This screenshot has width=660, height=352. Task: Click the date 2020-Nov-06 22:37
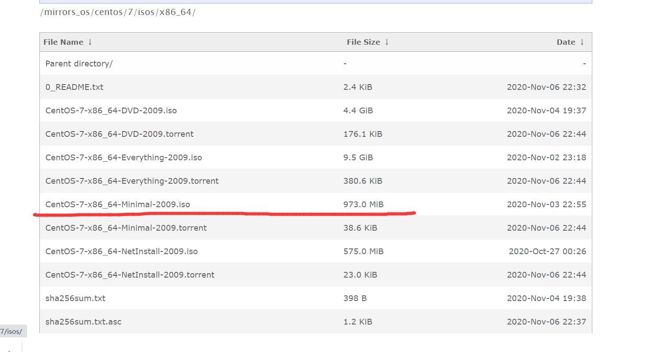tap(547, 322)
